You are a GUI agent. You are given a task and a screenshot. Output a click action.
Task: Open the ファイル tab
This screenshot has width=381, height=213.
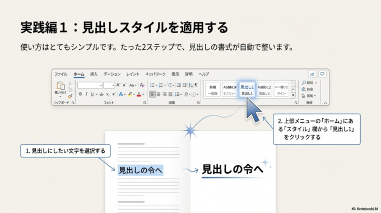click(61, 74)
